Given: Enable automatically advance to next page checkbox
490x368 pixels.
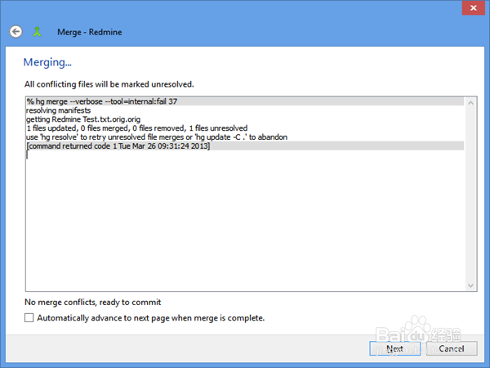Looking at the screenshot, I should [30, 317].
